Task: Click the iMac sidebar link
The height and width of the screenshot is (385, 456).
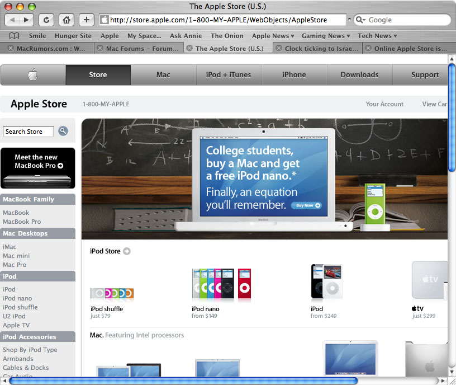Action: pos(9,247)
